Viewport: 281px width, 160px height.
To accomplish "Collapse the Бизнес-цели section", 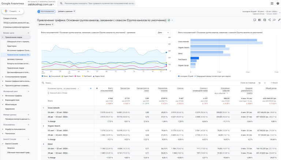I will pyautogui.click(x=28, y=33).
